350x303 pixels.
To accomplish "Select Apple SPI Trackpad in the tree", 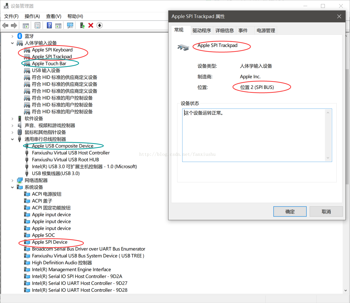I will [x=52, y=57].
